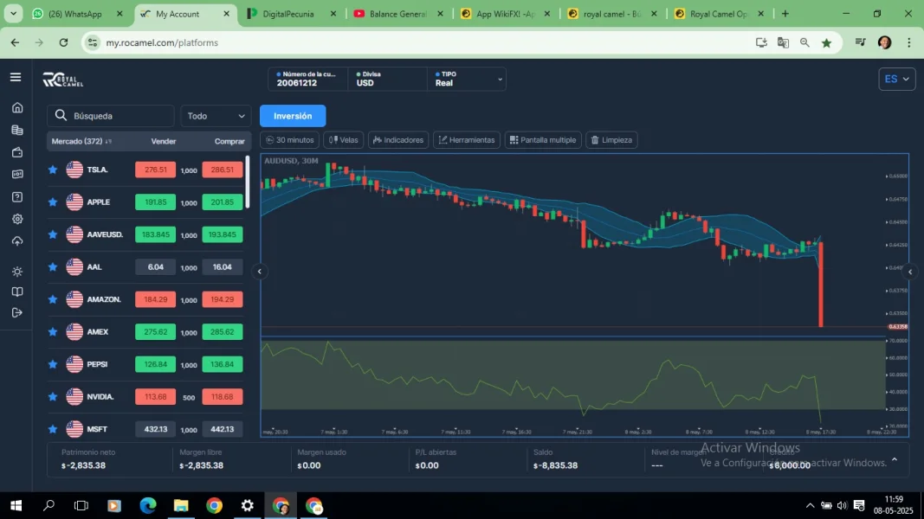Open the Todo market filter dropdown
The width and height of the screenshot is (924, 519).
click(216, 116)
